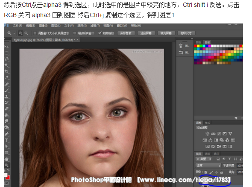Open the 滤镜(T) menu
252x187 pixels.
(95, 26)
